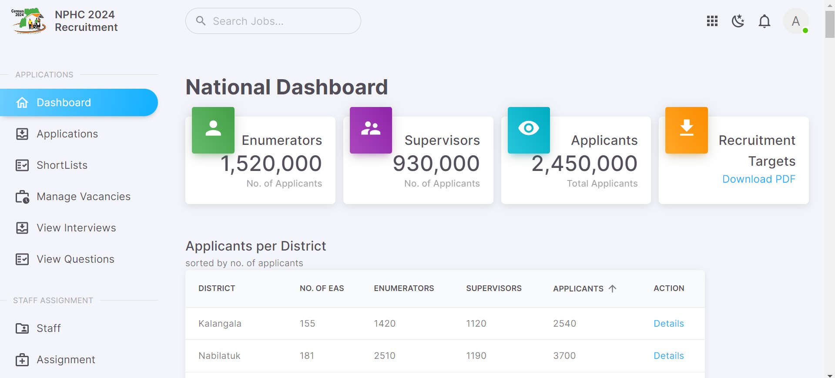Open View Interviews menu item
Screen dimensions: 835x378
pyautogui.click(x=79, y=228)
